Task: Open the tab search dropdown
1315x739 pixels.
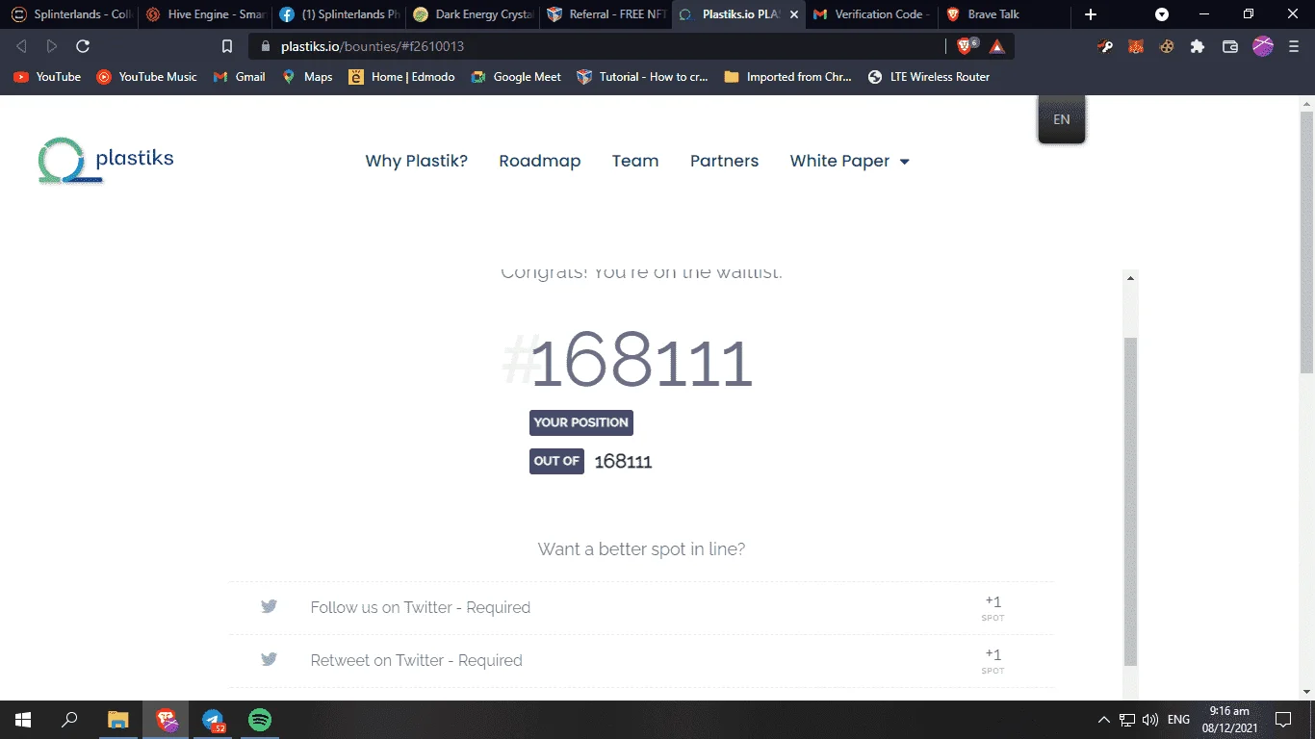Action: point(1162,14)
